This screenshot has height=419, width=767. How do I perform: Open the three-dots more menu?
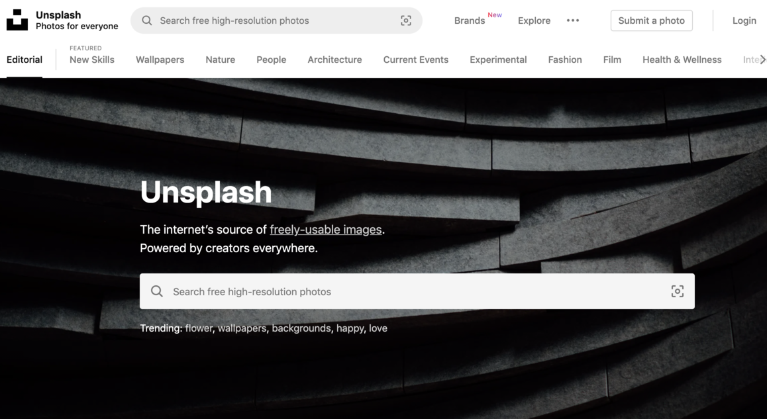coord(573,21)
